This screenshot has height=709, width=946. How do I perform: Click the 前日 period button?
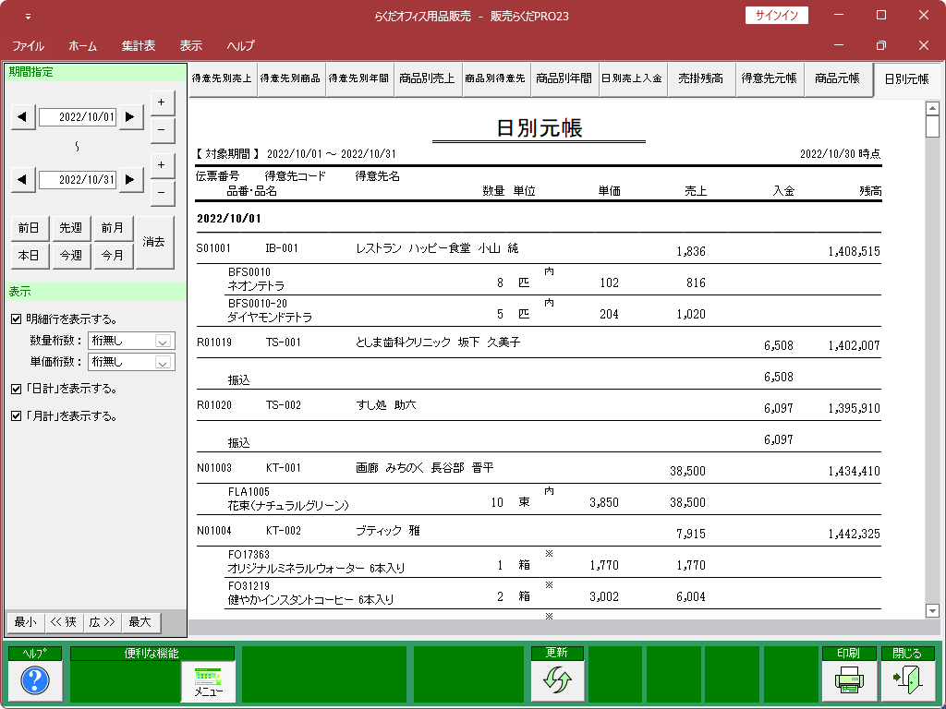click(x=29, y=228)
